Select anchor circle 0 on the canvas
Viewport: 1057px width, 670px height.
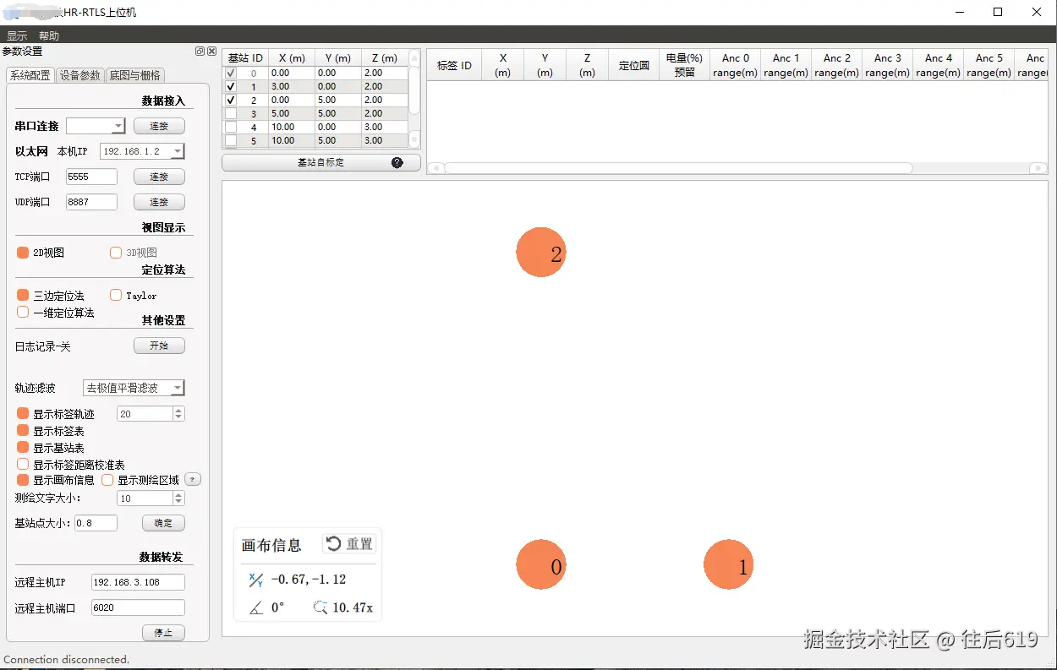coord(541,564)
